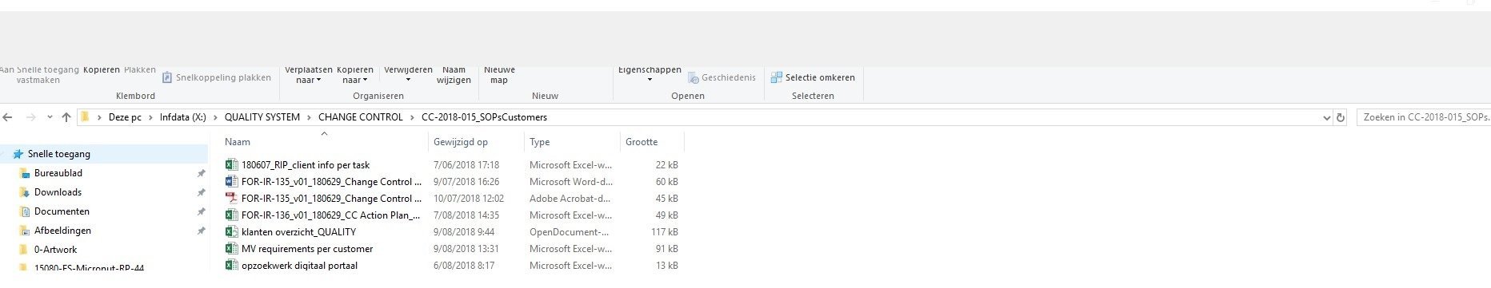
Task: Expand the Eigenschappen dropdown arrow
Action: pos(650,80)
